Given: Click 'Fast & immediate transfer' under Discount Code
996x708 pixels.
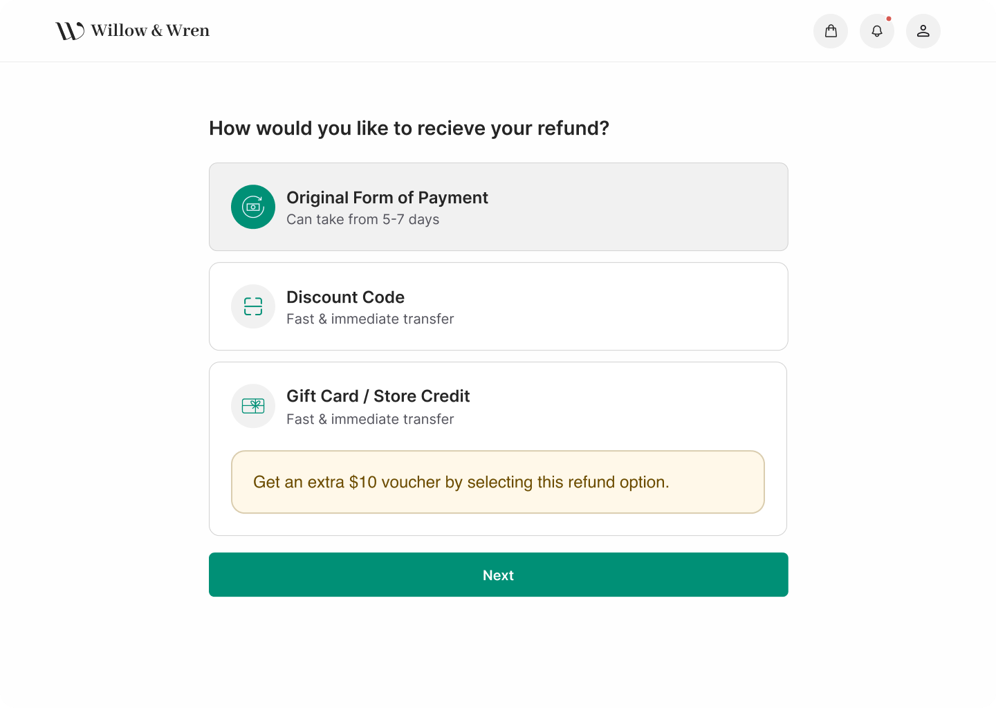Looking at the screenshot, I should coord(370,319).
